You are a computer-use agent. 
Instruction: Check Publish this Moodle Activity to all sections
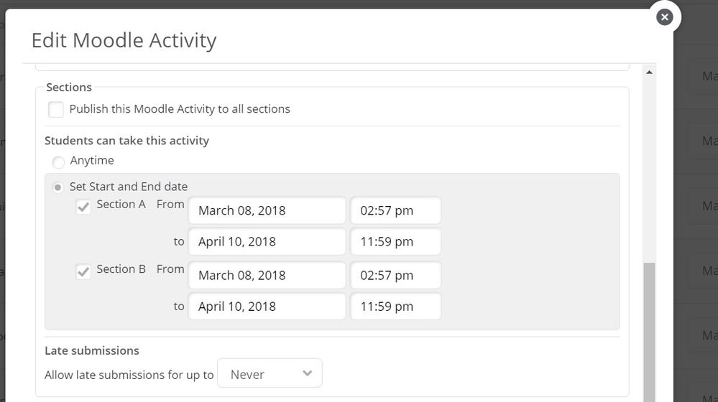(56, 110)
